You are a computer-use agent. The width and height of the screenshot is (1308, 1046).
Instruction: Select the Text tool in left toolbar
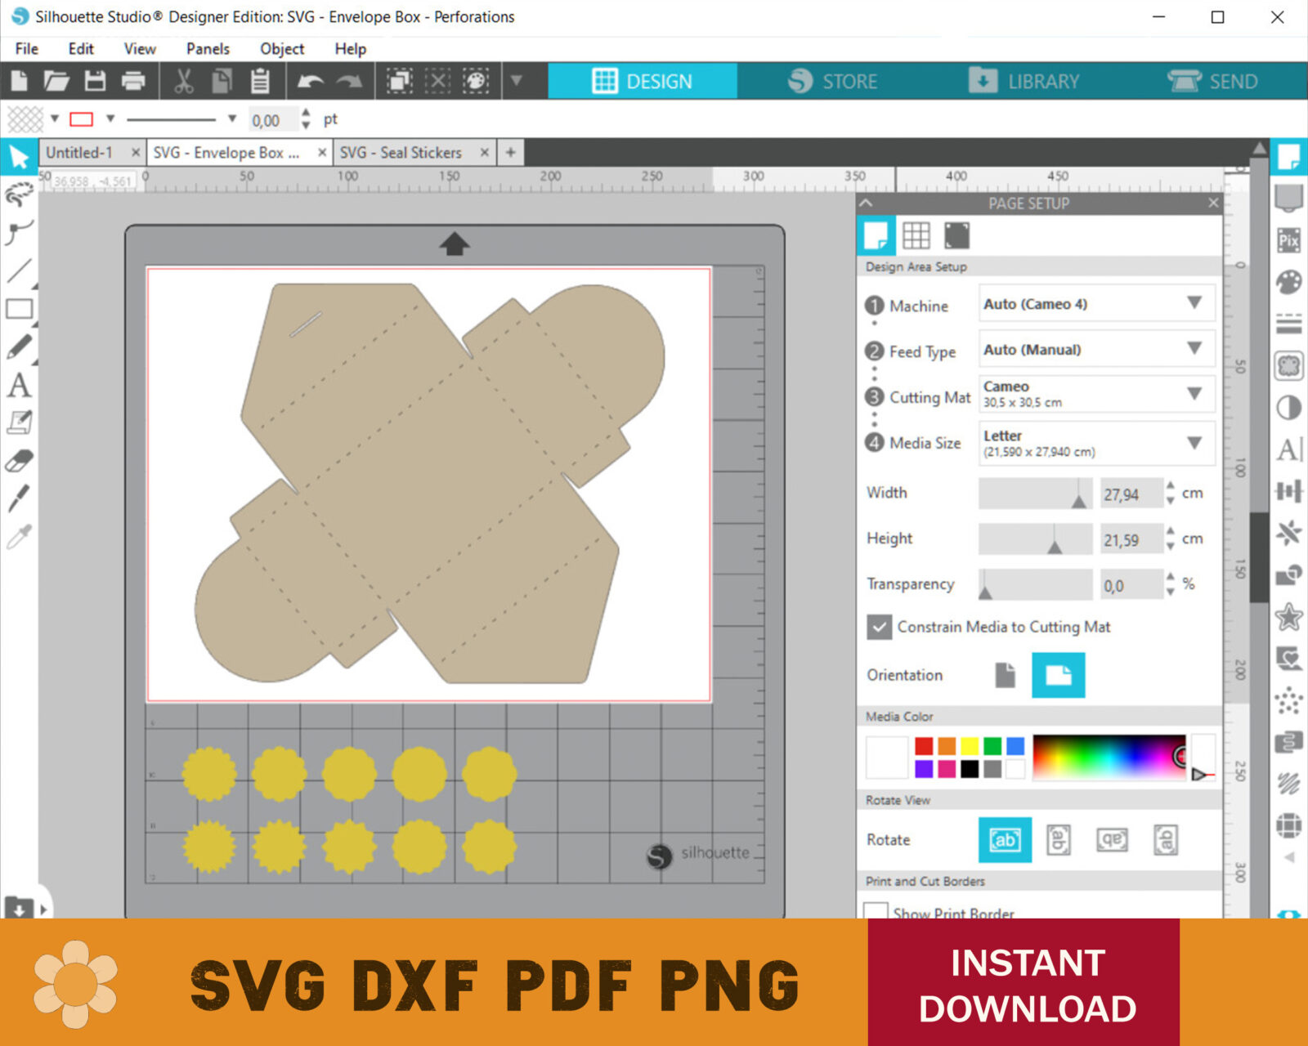(x=19, y=385)
